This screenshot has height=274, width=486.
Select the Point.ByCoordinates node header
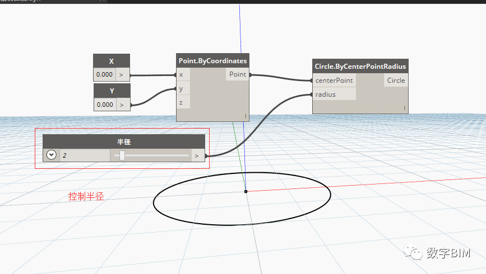coord(212,60)
